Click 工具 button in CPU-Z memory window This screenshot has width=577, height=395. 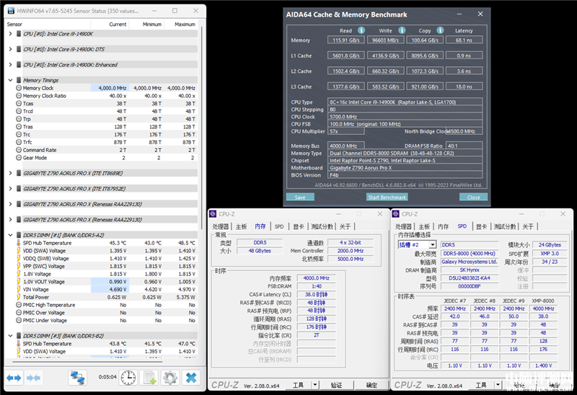point(298,385)
